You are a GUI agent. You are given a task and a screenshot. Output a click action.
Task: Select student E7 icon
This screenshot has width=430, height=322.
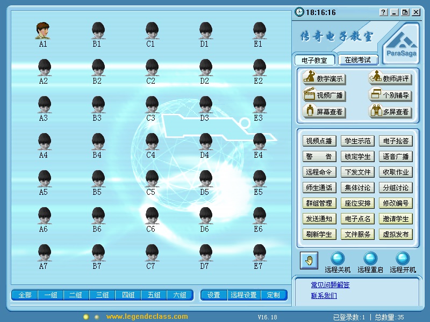(x=259, y=253)
